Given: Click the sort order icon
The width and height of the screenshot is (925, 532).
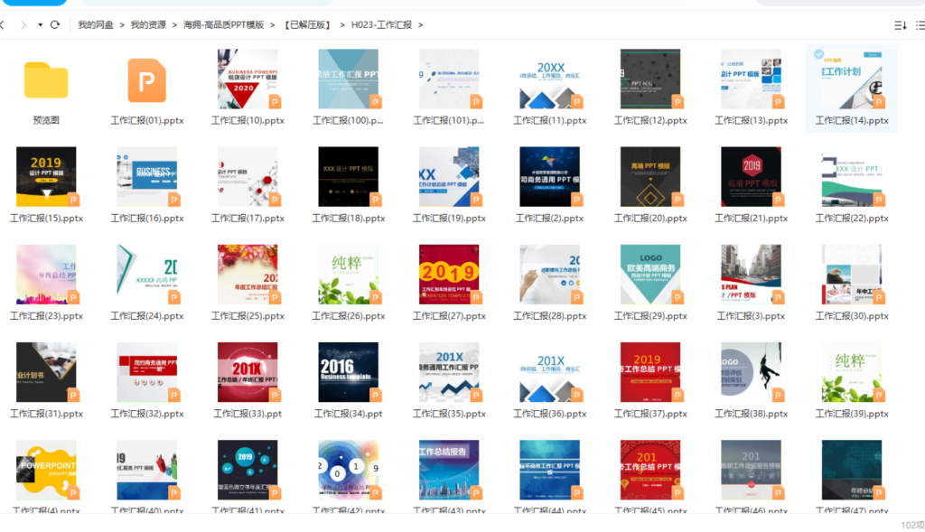Looking at the screenshot, I should pos(900,25).
